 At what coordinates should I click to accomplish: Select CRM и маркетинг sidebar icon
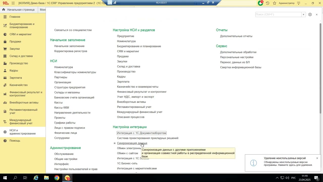tap(5, 34)
